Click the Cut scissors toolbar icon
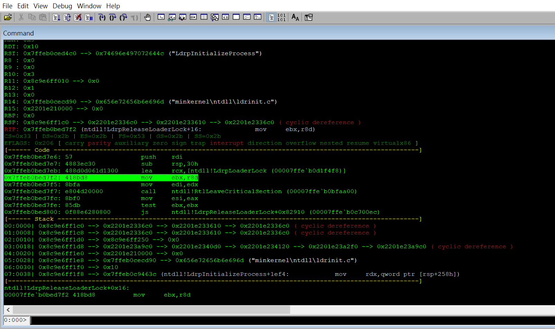The height and width of the screenshot is (329, 555). [21, 17]
